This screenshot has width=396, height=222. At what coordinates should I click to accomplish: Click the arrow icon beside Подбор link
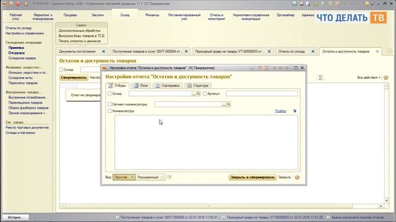tap(295, 111)
